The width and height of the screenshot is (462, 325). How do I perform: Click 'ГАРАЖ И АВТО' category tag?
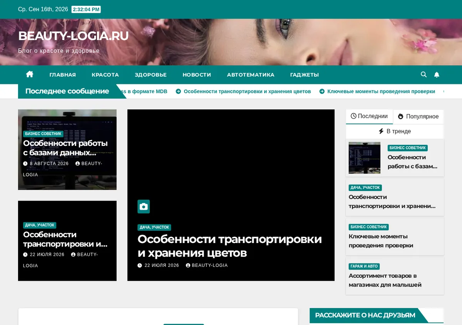pos(364,266)
